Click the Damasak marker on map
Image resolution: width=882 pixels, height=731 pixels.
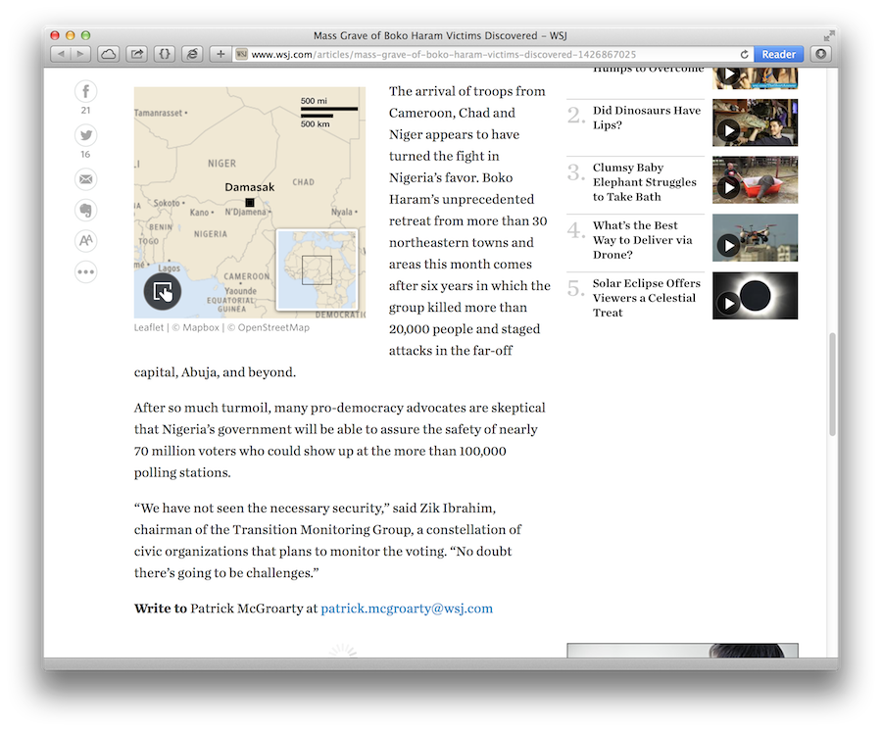click(x=250, y=203)
